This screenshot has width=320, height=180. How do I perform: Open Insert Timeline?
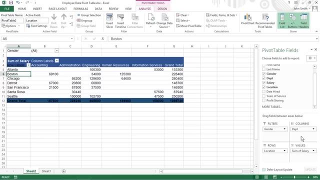coord(120,21)
